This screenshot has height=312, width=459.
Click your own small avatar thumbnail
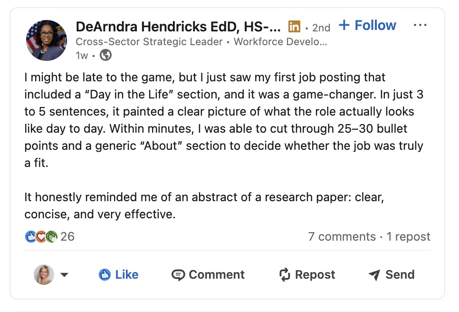point(44,275)
